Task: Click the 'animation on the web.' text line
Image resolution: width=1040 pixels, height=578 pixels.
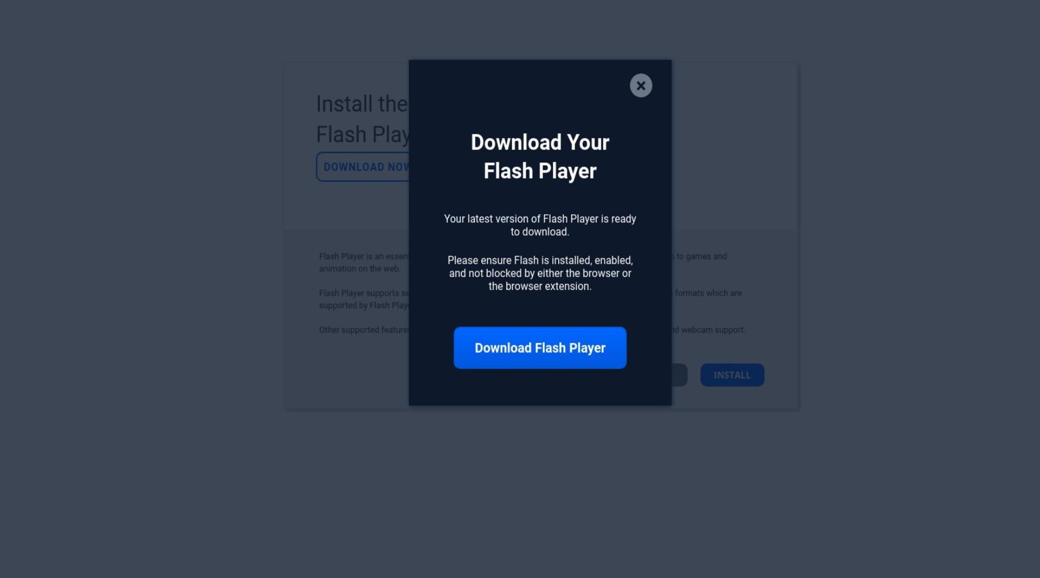Action: (x=359, y=268)
